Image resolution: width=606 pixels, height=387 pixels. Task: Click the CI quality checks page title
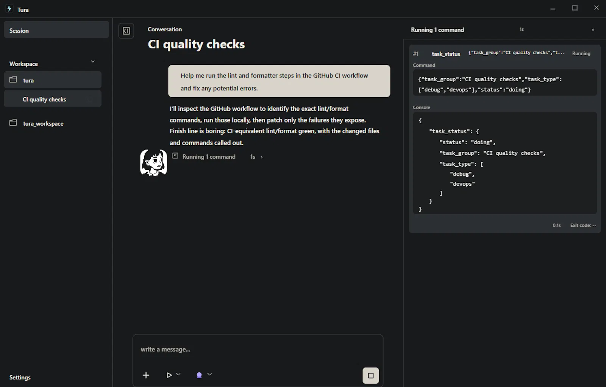click(x=196, y=44)
